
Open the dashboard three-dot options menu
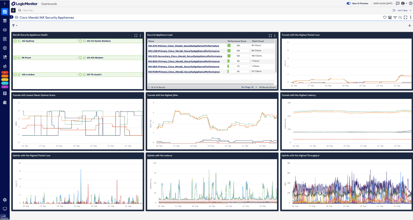point(411,17)
